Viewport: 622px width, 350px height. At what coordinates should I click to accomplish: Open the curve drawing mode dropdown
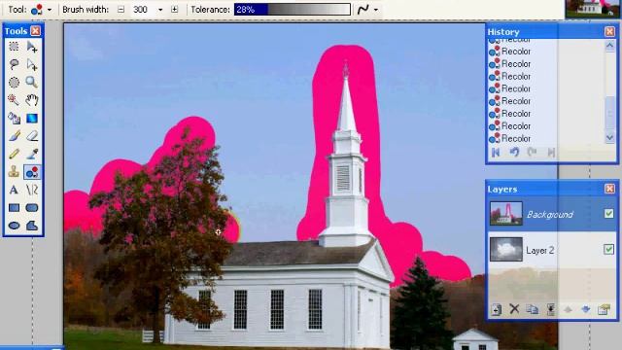coord(376,10)
